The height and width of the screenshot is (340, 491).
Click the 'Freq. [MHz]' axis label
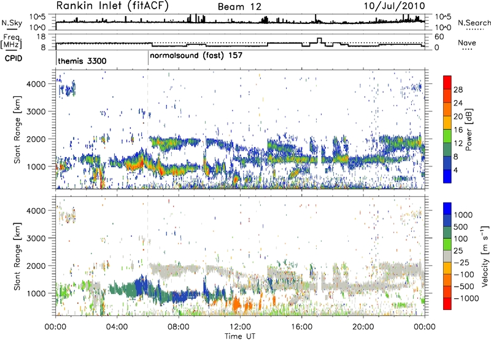click(12, 41)
